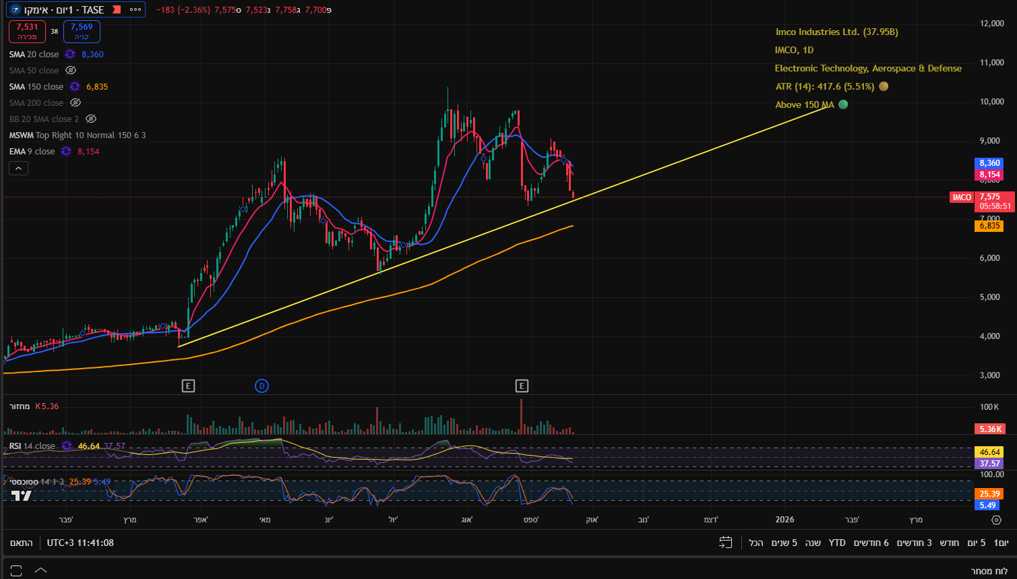Click the Above 150 MA status text
This screenshot has width=1017, height=579.
point(805,104)
